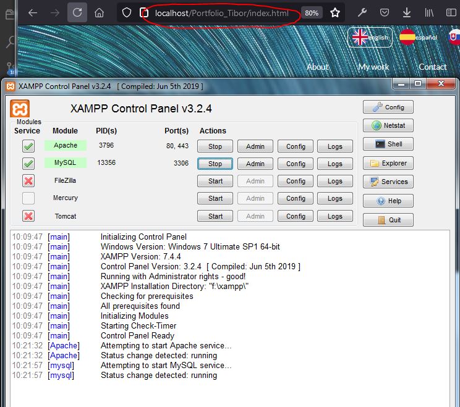Open the browser library icon
The image size is (460, 407).
click(x=429, y=12)
